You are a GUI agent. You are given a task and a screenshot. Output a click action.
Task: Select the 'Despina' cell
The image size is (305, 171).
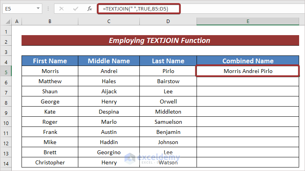coord(109,112)
